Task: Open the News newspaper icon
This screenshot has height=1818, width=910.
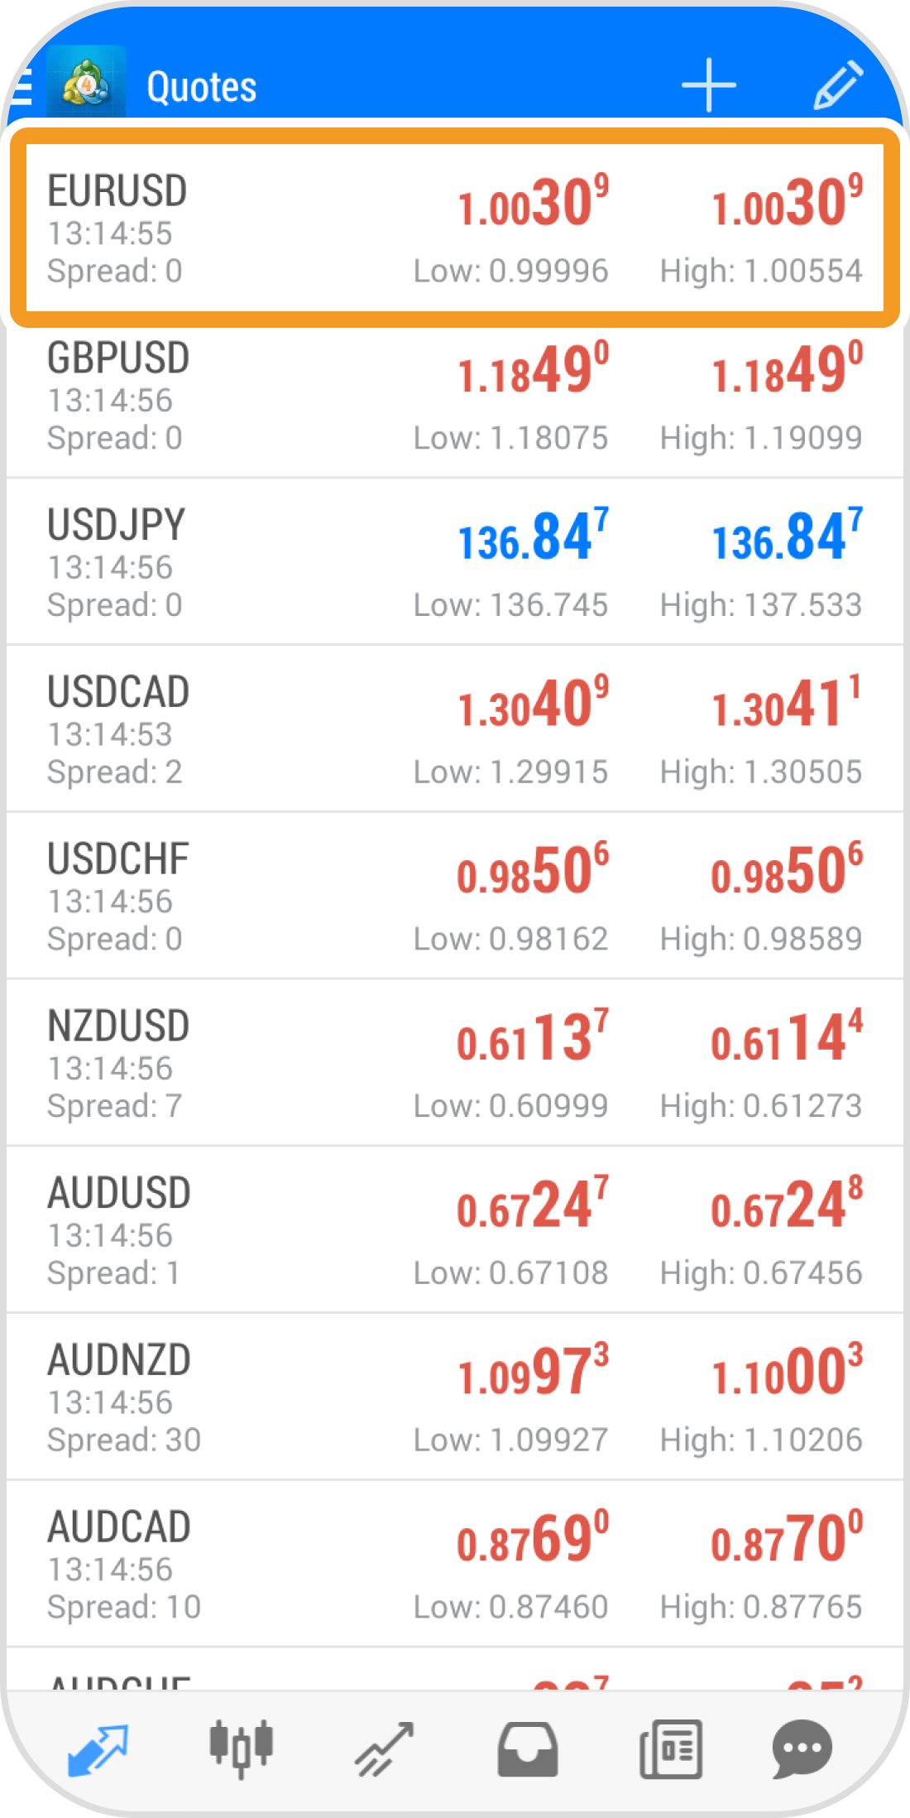Action: [x=671, y=1749]
